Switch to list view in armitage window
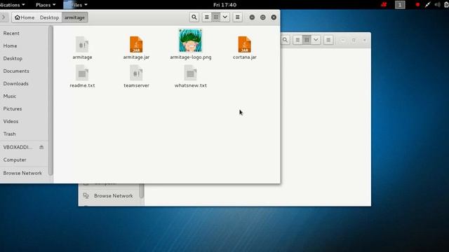Image resolution: width=449 pixels, height=252 pixels. click(206, 17)
